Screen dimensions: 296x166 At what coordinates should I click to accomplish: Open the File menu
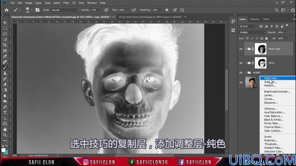click(13, 3)
